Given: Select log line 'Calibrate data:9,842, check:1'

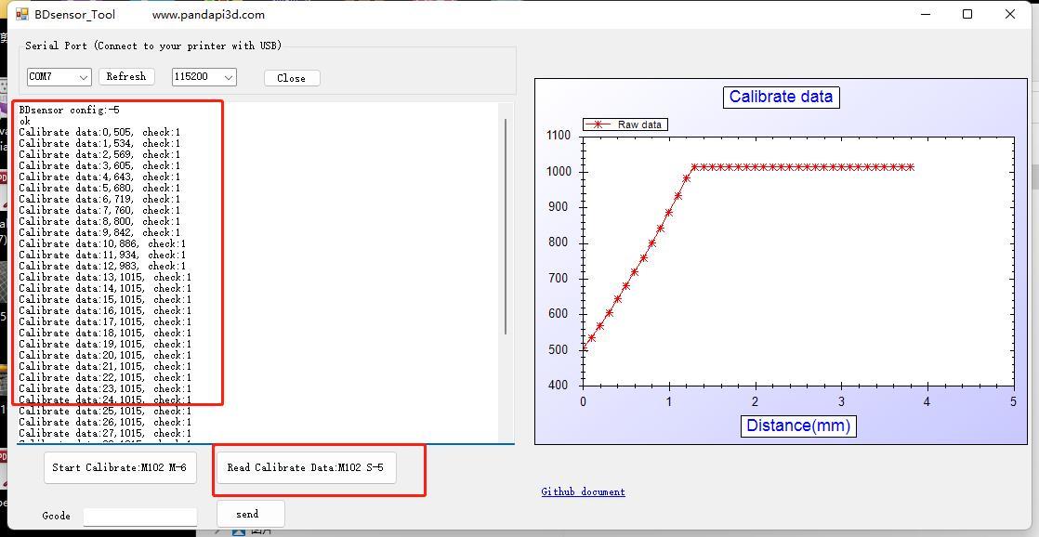Looking at the screenshot, I should coord(99,232).
